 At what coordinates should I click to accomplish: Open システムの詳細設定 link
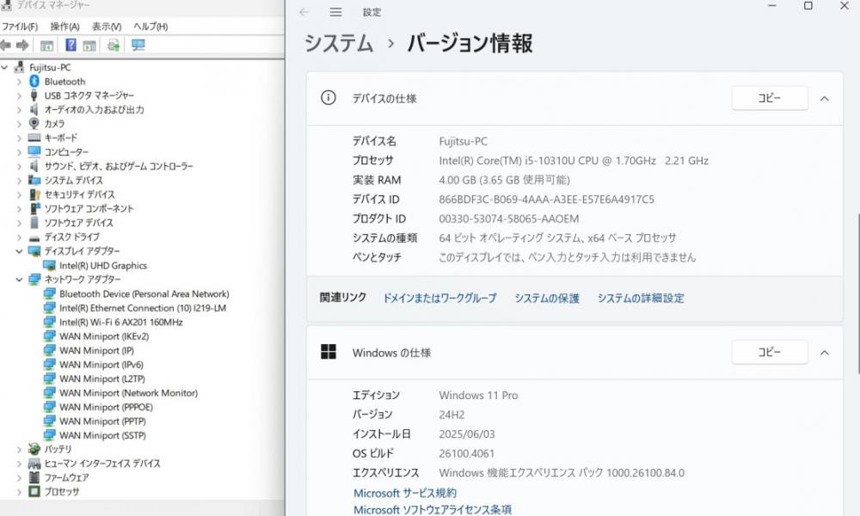coord(641,298)
